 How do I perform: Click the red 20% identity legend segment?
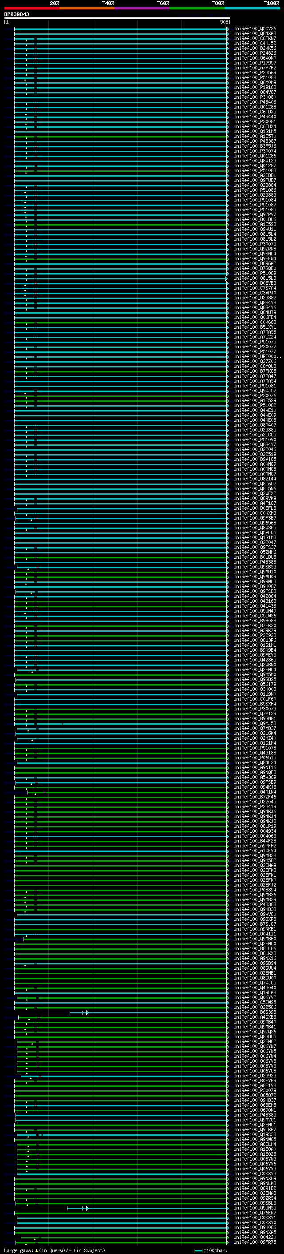click(x=32, y=8)
